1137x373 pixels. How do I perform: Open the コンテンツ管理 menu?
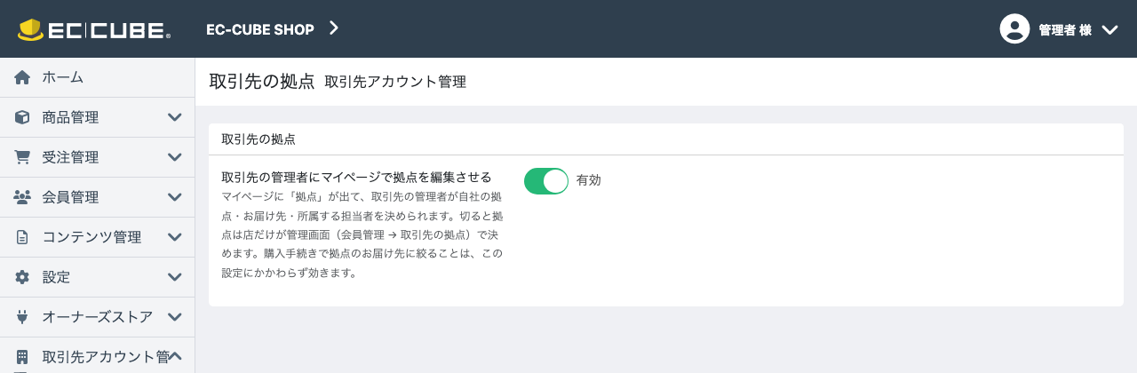[x=97, y=237]
